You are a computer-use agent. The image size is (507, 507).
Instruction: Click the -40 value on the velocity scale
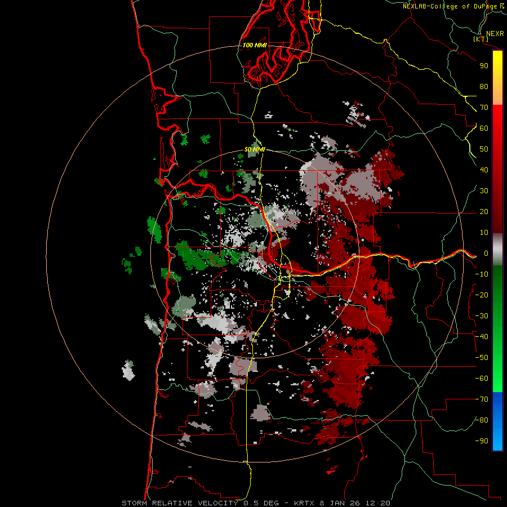tap(482, 337)
